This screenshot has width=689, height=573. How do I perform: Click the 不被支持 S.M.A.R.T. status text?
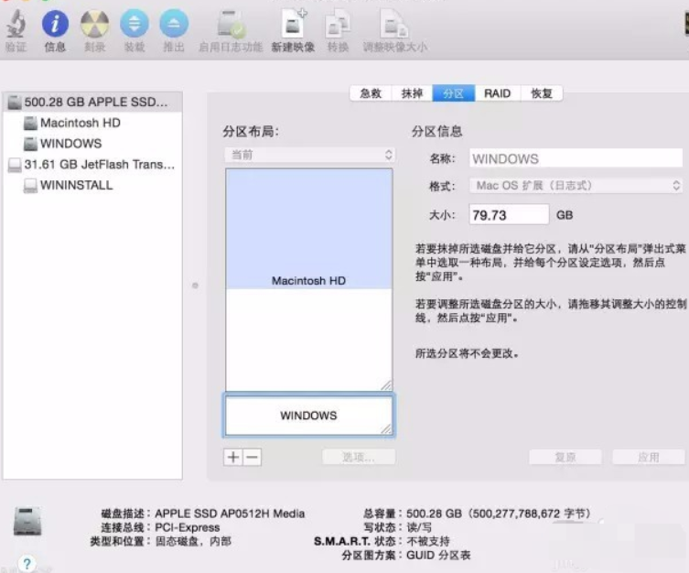(x=428, y=541)
